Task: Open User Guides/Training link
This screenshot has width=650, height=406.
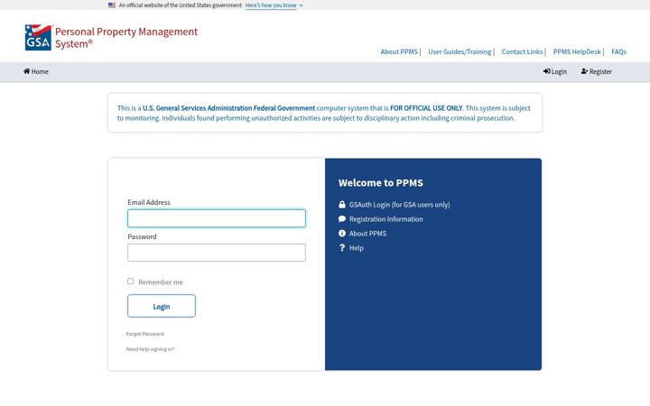Action: point(460,51)
